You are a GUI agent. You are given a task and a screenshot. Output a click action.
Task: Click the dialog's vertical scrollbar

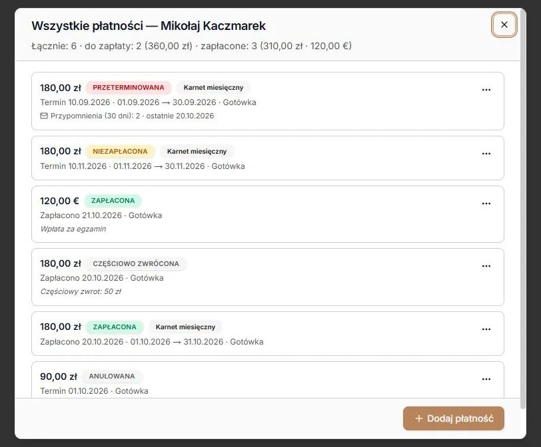point(523,210)
